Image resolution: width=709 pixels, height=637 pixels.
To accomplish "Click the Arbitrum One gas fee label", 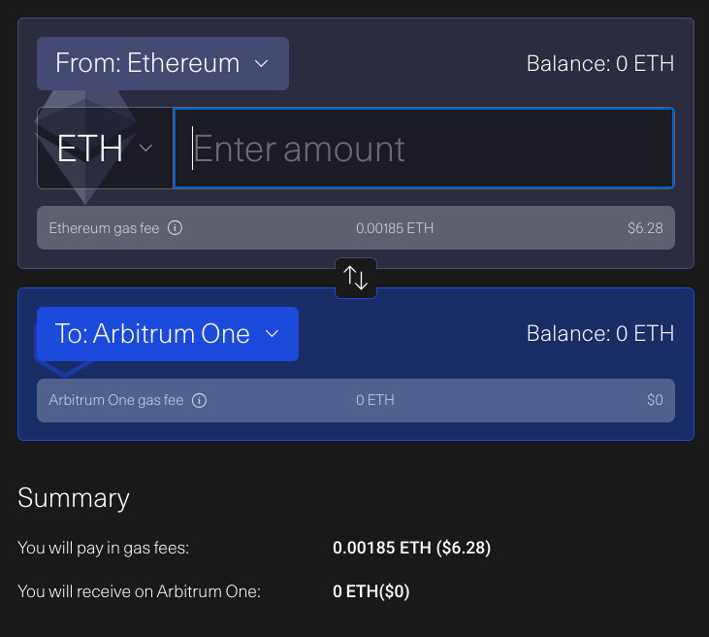I will pos(115,400).
